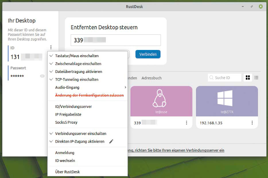The width and height of the screenshot is (268, 178).
Task: Click the te@Z77X label
Action: (227, 112)
